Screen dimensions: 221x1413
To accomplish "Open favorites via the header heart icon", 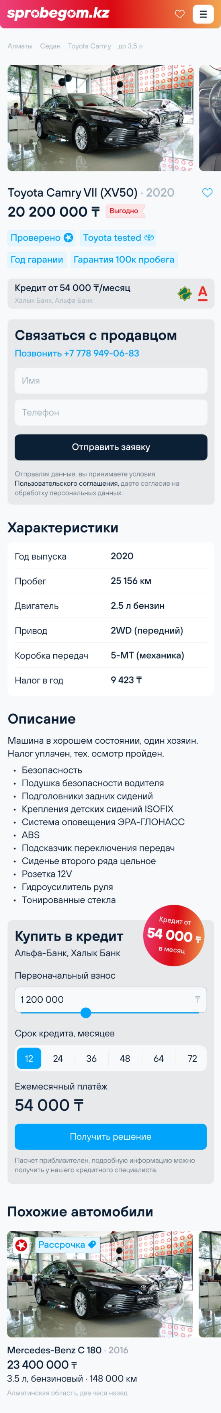I will (179, 14).
